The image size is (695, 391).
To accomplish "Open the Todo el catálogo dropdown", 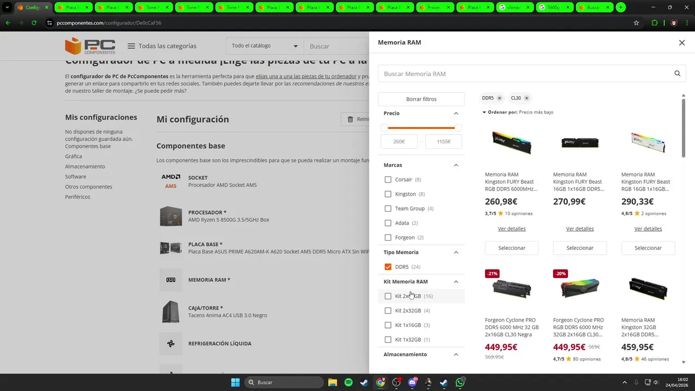I will pyautogui.click(x=264, y=46).
